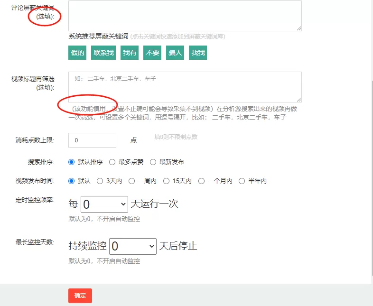The width and height of the screenshot is (373, 306).
Task: Add the 骗人 recommended keyword tag
Action: point(175,53)
